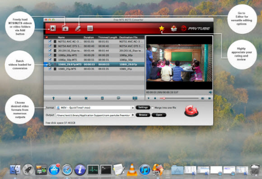
Task: Move selected item down with down arrow
Action: (70, 98)
